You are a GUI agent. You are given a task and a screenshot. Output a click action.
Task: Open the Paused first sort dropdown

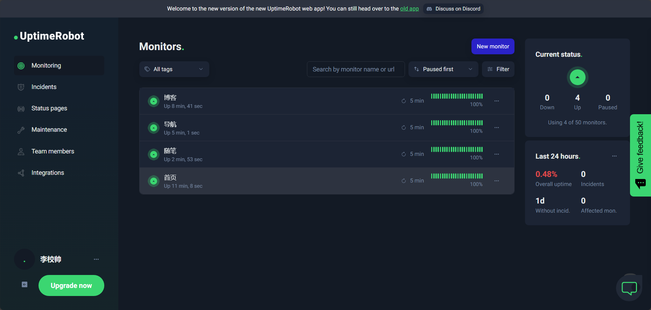(443, 69)
